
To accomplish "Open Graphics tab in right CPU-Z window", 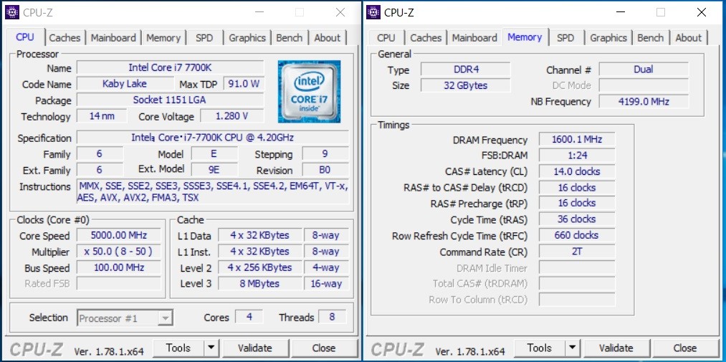I will coord(608,38).
